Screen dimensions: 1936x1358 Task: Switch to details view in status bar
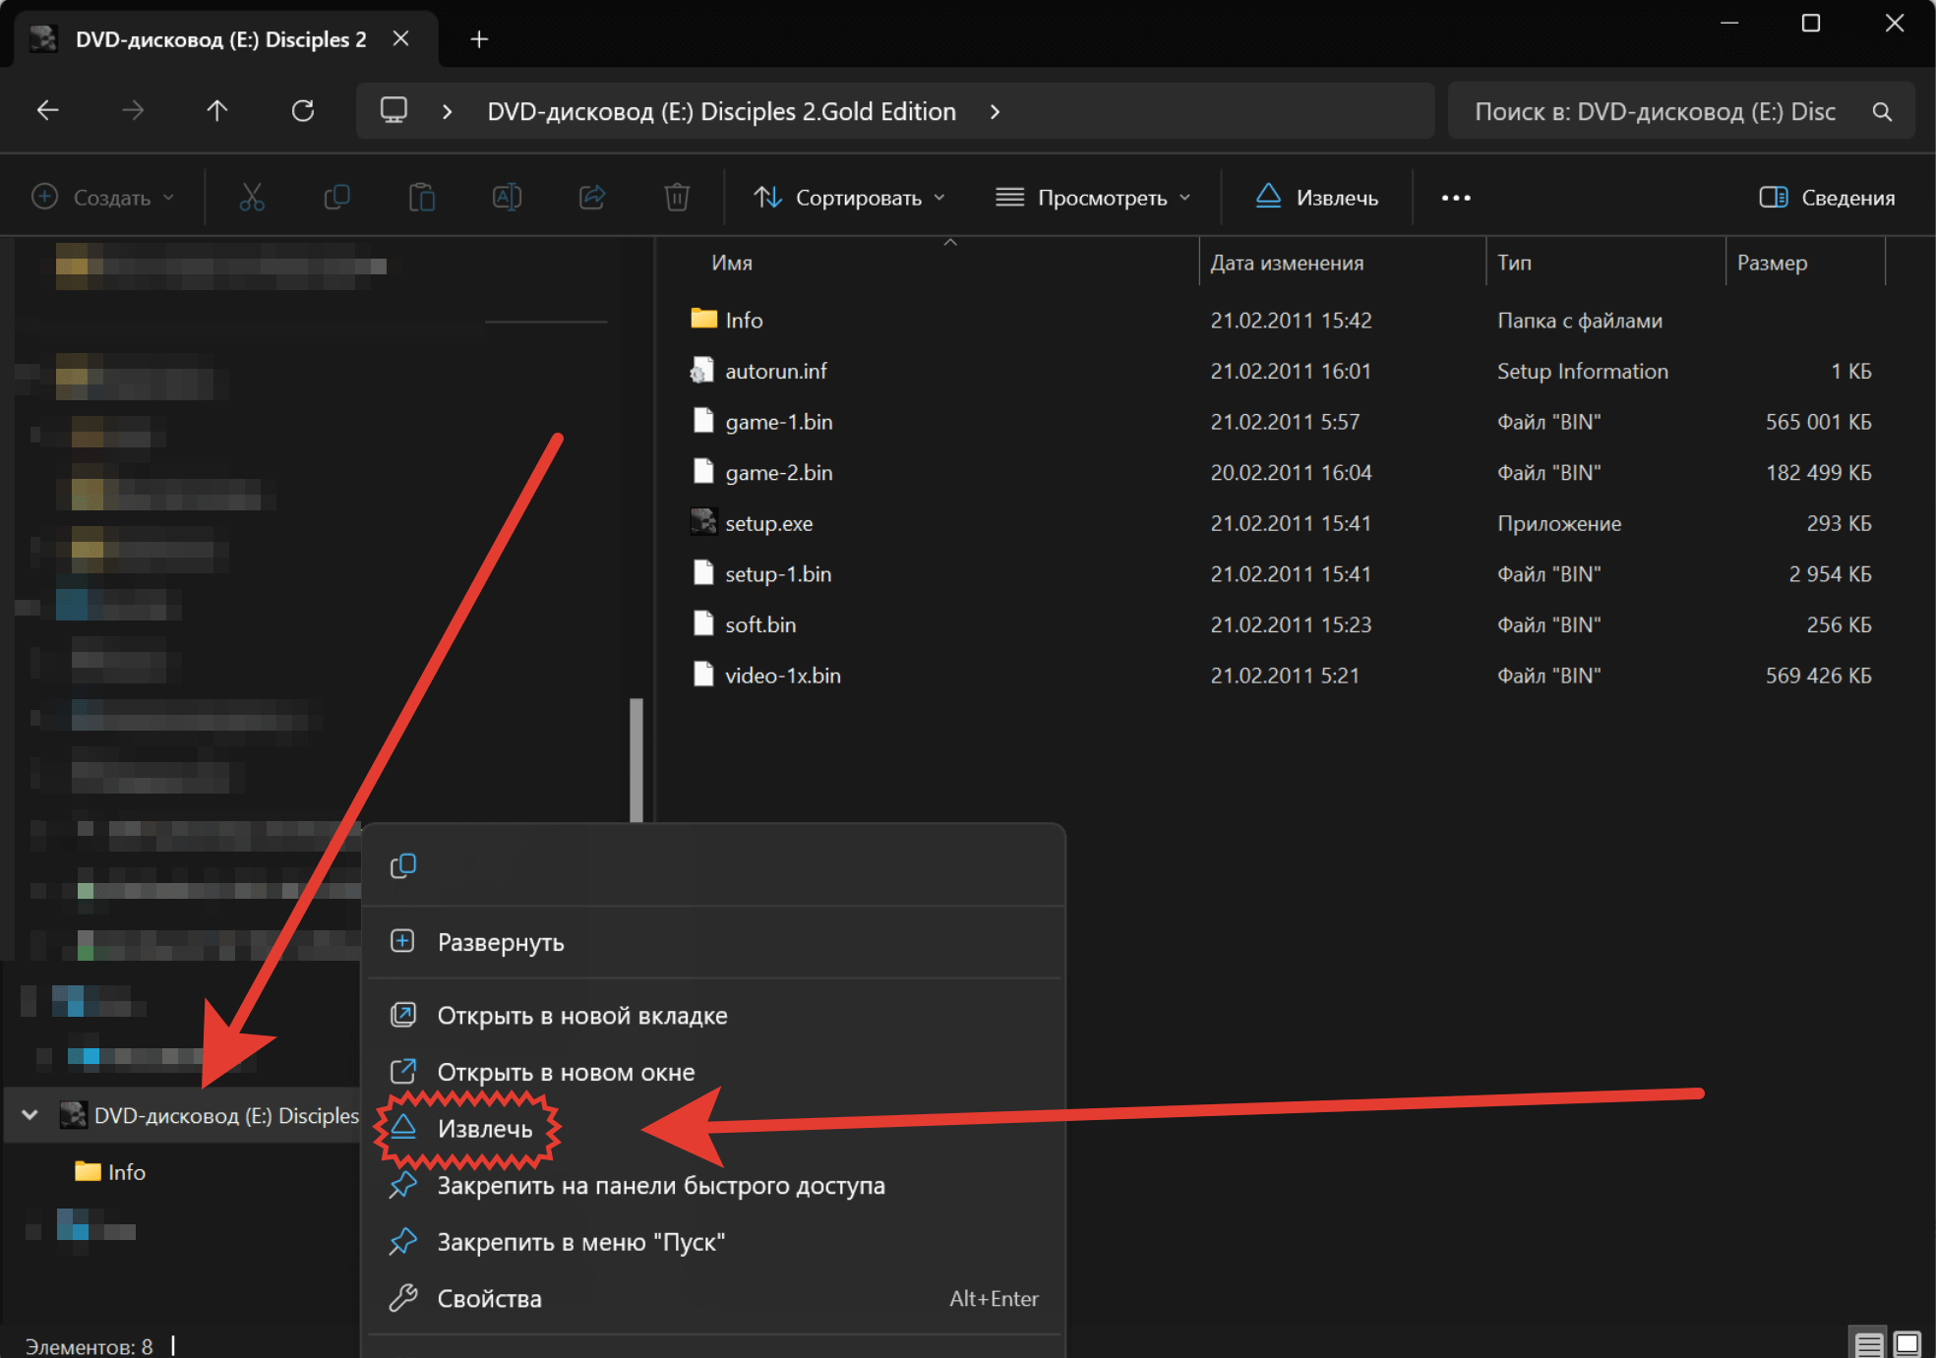tap(1868, 1343)
